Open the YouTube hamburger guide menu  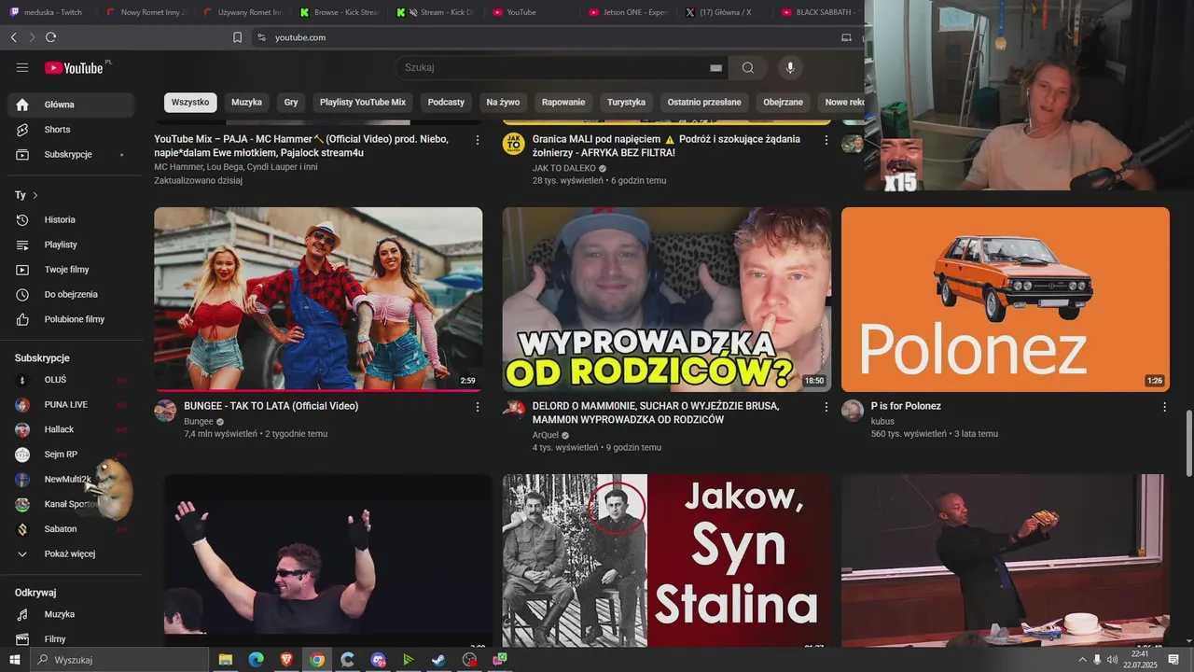(x=22, y=67)
